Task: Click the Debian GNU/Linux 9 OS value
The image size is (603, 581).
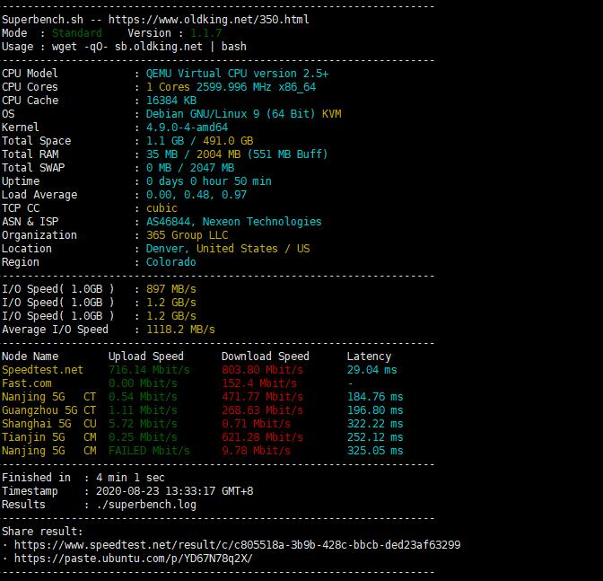Action: [243, 114]
